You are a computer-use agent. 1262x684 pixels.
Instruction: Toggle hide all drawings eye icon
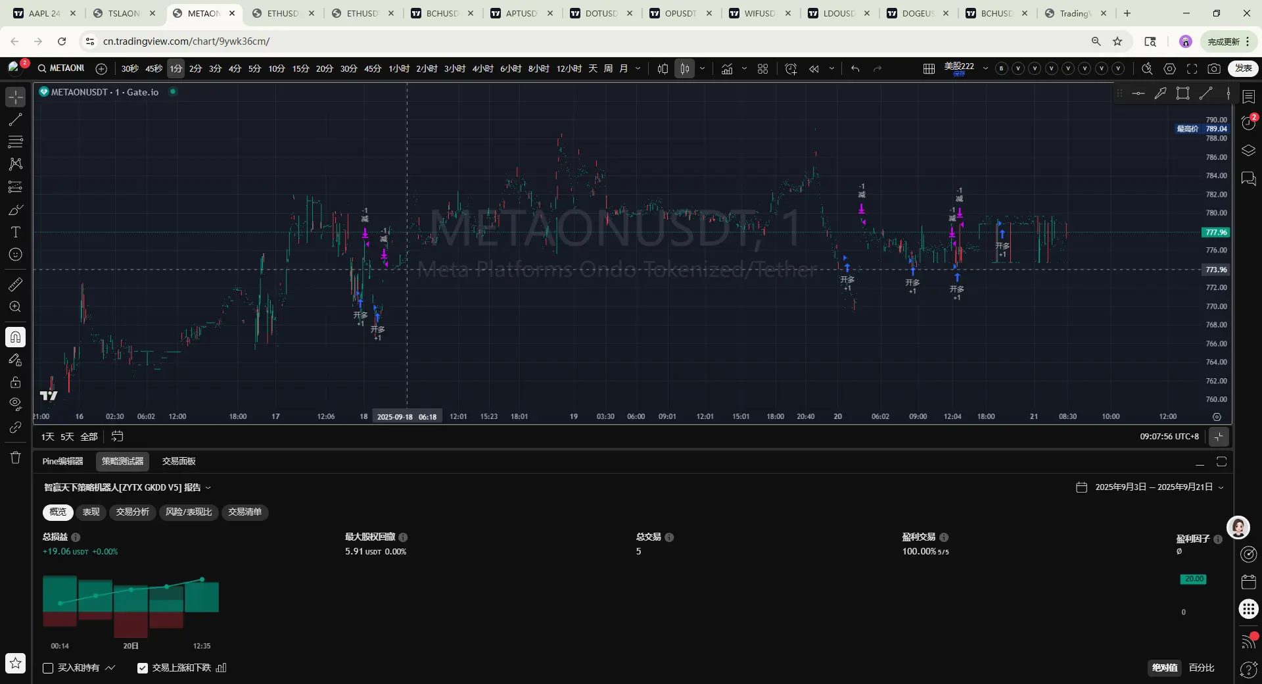[16, 404]
